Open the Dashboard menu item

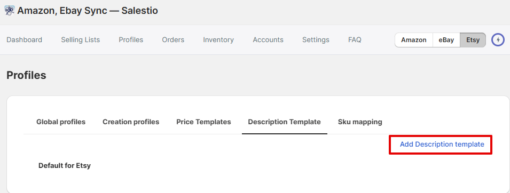point(25,39)
